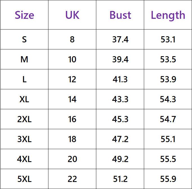Image resolution: width=192 pixels, height=189 pixels.
Task: Click the 5XL size cell
Action: tap(24, 179)
